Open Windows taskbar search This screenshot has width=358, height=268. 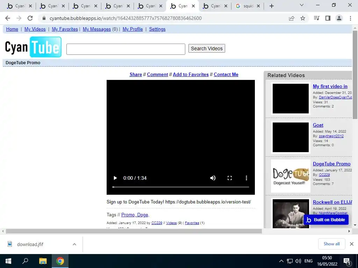[x=25, y=261]
